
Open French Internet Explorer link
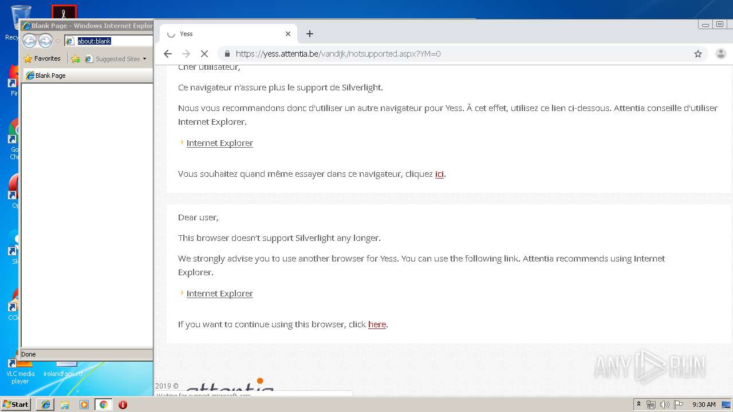[x=219, y=143]
